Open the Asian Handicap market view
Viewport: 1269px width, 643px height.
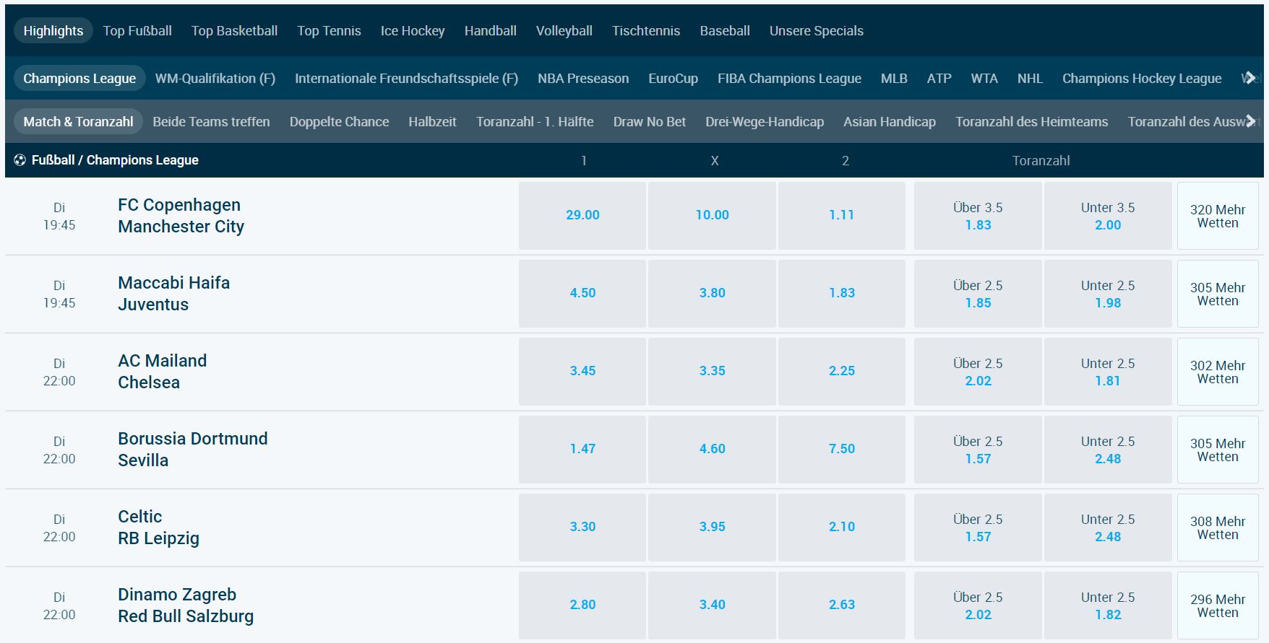[x=889, y=121]
